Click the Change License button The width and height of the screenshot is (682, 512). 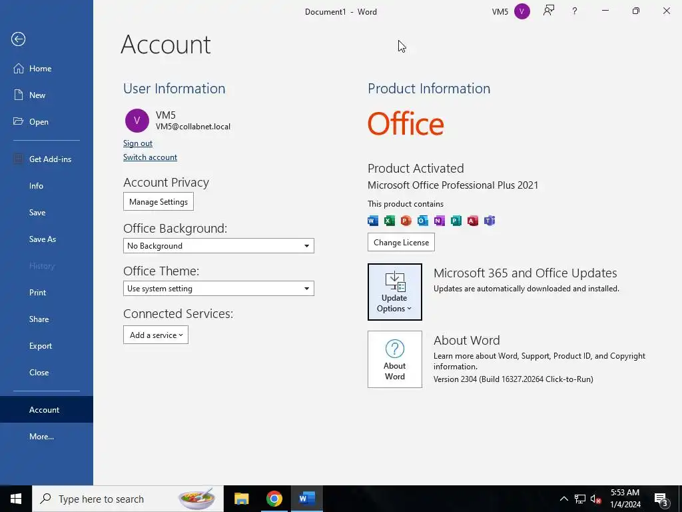pos(401,242)
